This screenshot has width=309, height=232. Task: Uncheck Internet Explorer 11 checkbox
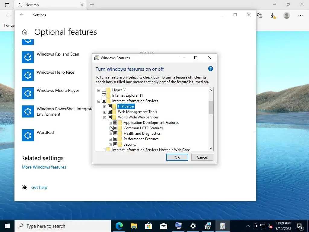(x=104, y=95)
